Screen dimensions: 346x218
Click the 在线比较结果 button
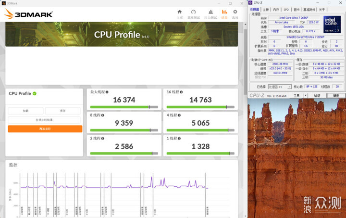(x=44, y=120)
